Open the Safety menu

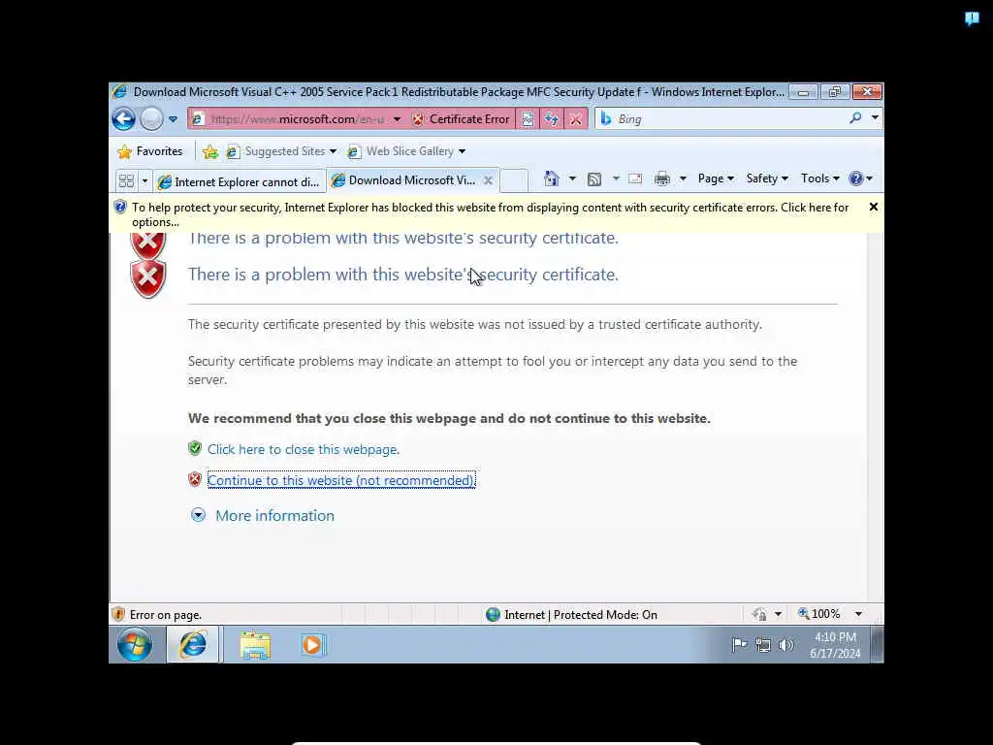point(767,178)
